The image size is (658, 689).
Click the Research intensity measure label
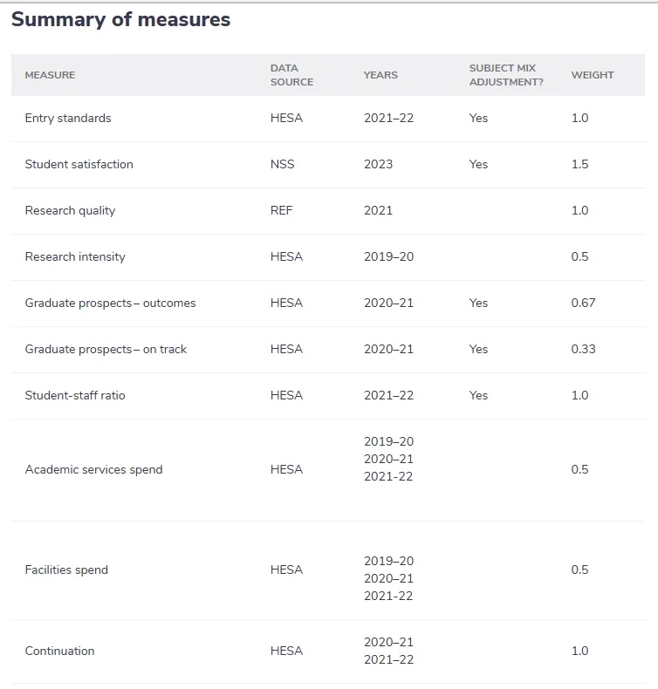pos(75,256)
